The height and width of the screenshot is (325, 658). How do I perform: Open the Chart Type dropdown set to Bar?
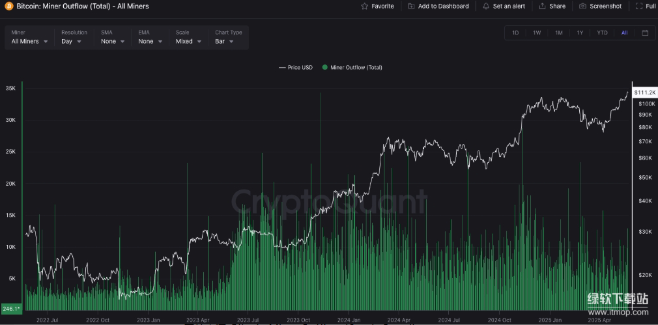click(228, 37)
